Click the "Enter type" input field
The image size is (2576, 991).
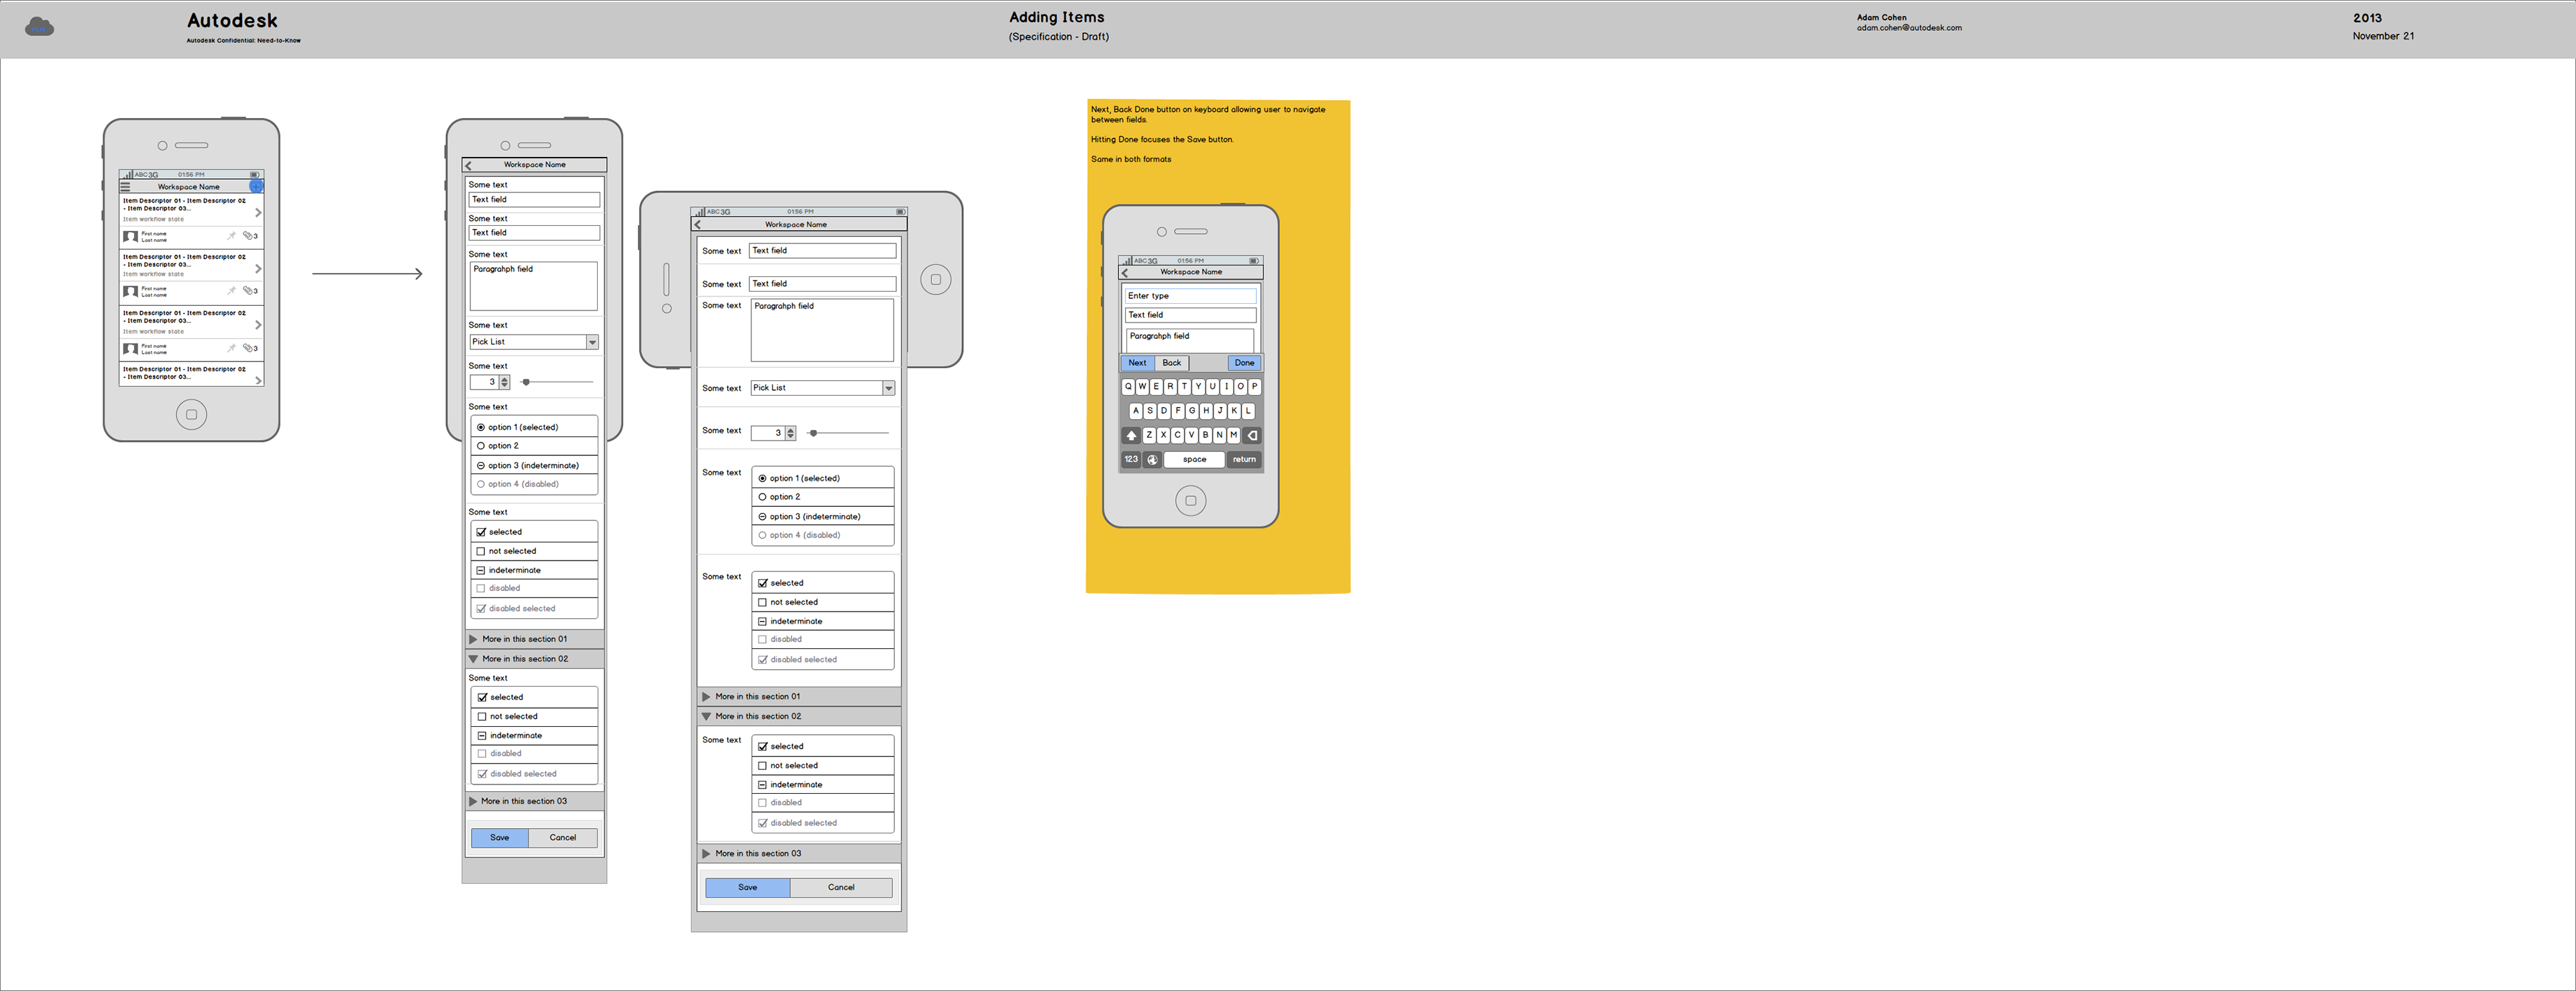(x=1190, y=296)
